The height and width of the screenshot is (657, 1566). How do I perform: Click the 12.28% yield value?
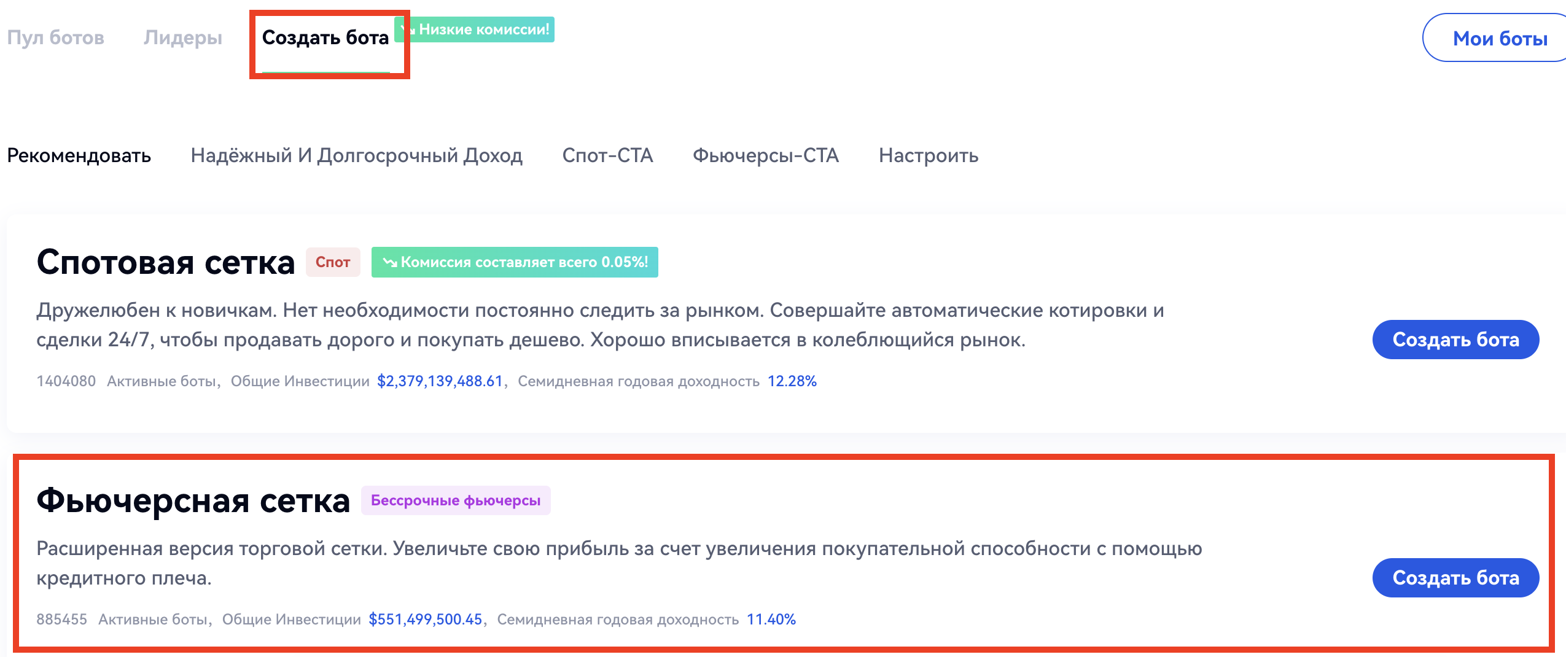click(x=792, y=381)
